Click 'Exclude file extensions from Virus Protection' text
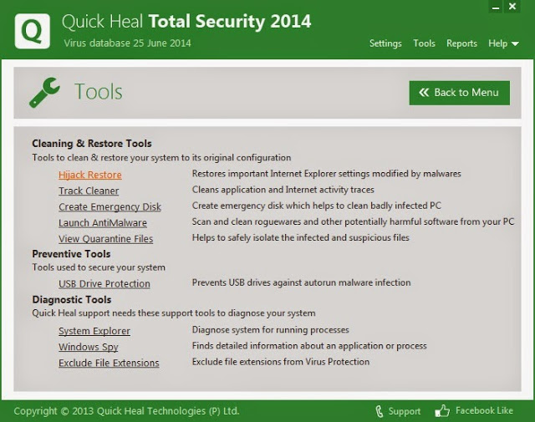 [281, 362]
